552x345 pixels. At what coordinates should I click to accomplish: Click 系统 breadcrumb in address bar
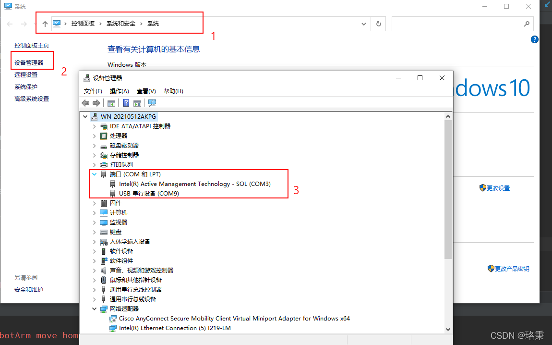(153, 24)
